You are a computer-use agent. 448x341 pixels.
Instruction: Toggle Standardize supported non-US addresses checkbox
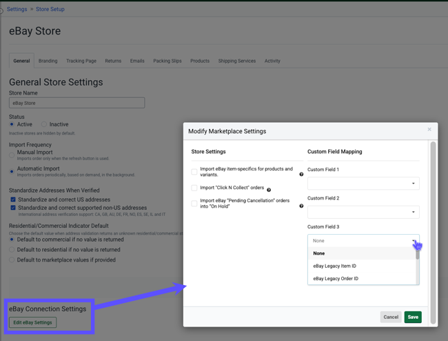(x=13, y=208)
